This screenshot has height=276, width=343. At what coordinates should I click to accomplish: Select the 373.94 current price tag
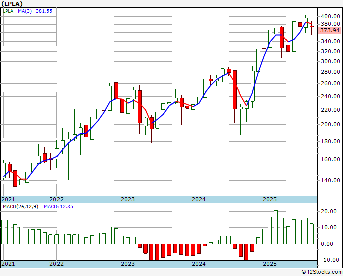tap(330, 30)
